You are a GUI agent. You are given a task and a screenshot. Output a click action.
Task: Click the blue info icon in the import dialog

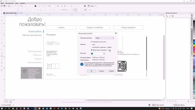pos(82,64)
